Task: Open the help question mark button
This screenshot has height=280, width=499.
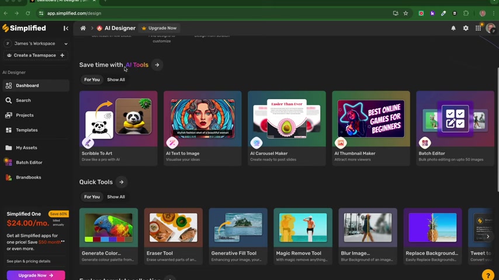Action: 488,275
